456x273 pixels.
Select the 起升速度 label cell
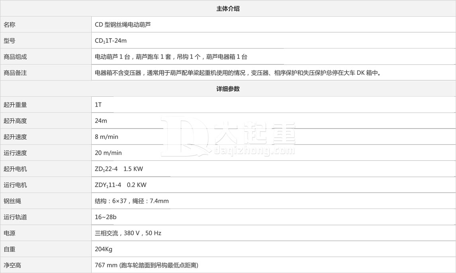46,136
